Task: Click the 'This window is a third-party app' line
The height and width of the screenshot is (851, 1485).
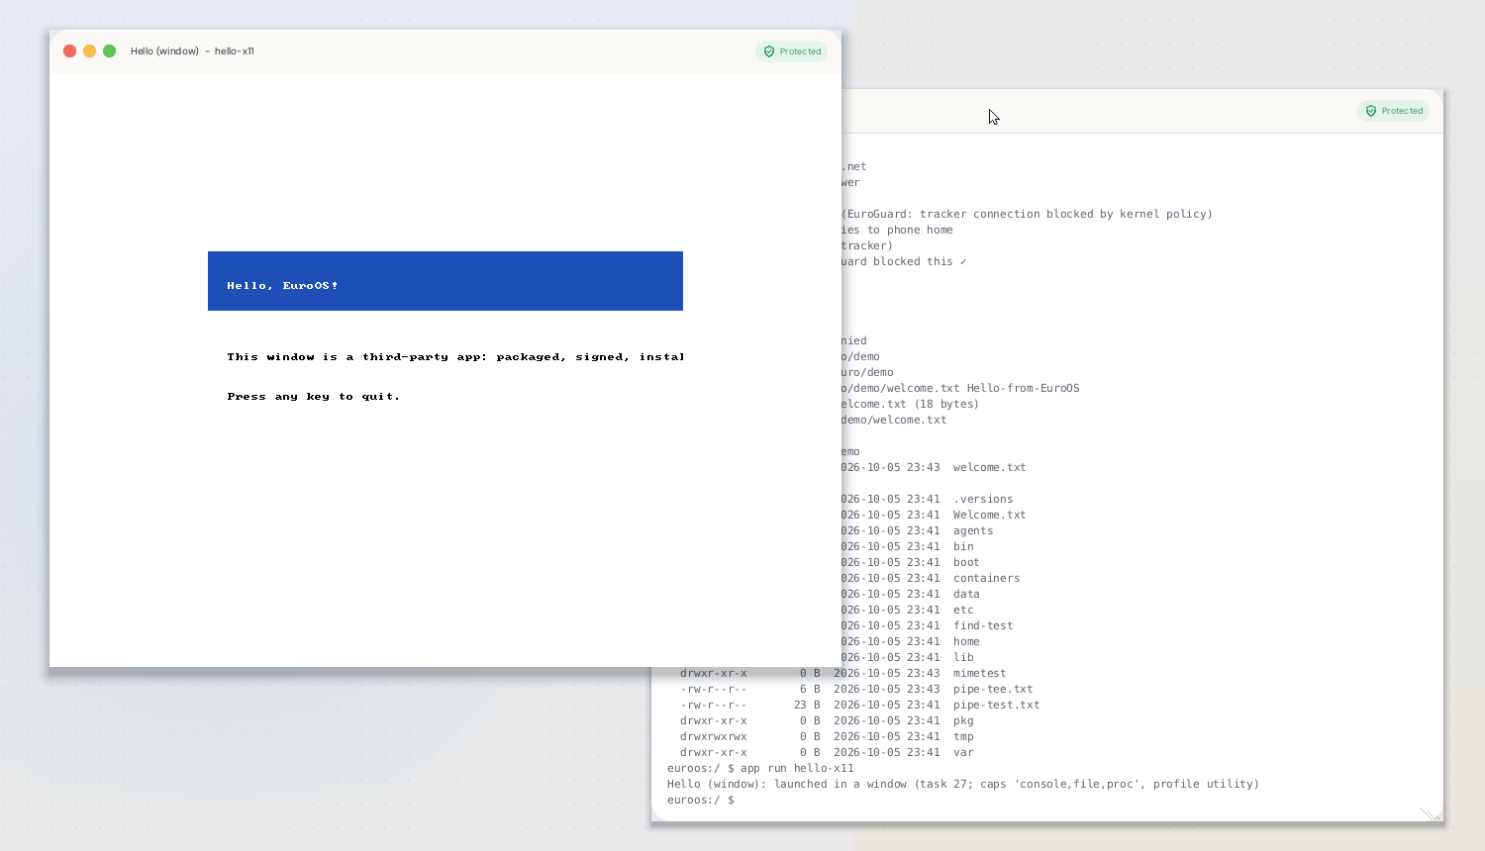Action: 455,357
